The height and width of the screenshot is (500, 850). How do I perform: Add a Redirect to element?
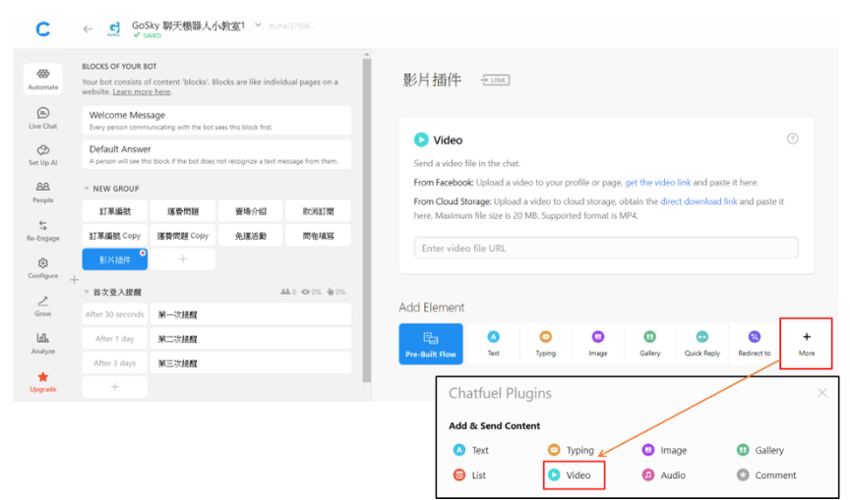click(x=754, y=344)
